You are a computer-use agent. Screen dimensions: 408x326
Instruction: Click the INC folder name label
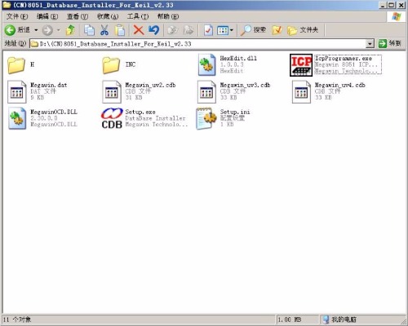pos(131,64)
